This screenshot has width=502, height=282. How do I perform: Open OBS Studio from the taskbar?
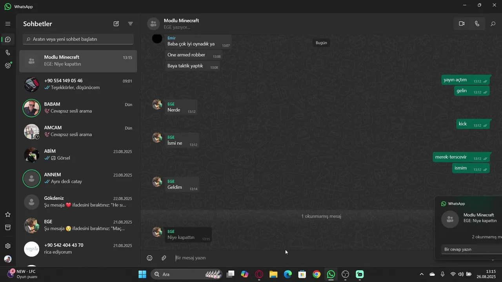345,274
